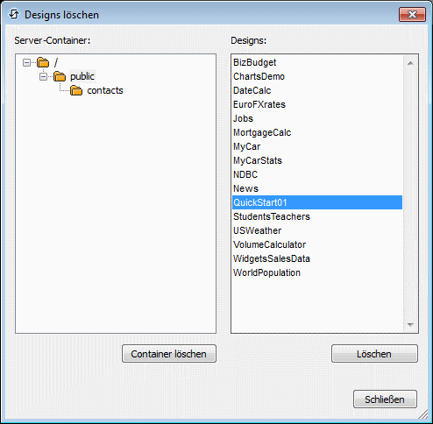This screenshot has width=433, height=424.
Task: Click the designs list scroll-up arrow
Action: pyautogui.click(x=410, y=63)
